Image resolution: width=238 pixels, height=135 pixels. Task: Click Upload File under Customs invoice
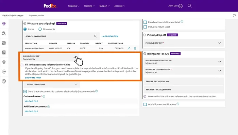coord(31,101)
